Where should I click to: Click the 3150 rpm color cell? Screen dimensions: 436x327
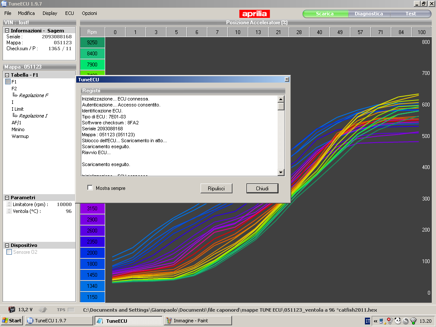tap(92, 208)
